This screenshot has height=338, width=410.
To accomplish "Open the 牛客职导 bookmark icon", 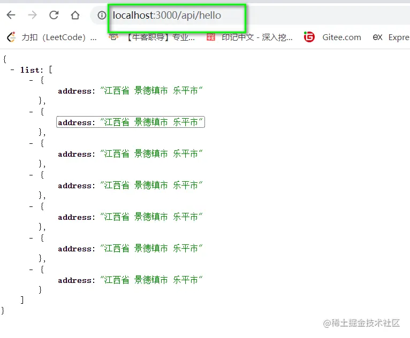I will point(113,37).
